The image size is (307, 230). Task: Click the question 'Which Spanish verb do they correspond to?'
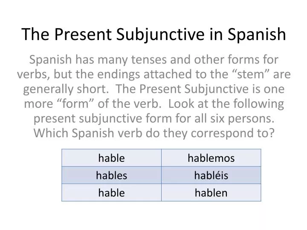(153, 133)
